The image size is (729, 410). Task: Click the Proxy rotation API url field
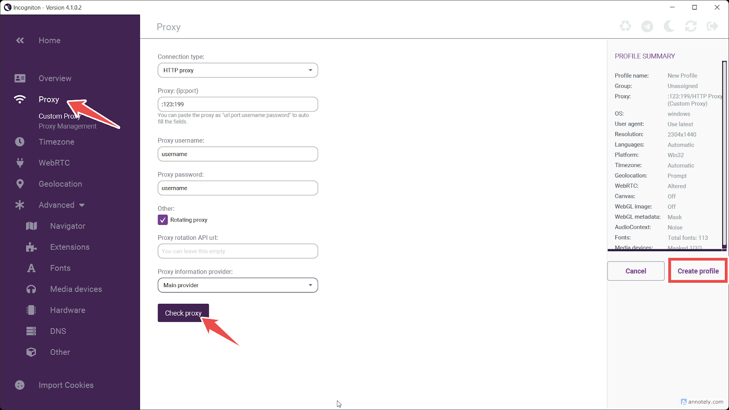(238, 251)
